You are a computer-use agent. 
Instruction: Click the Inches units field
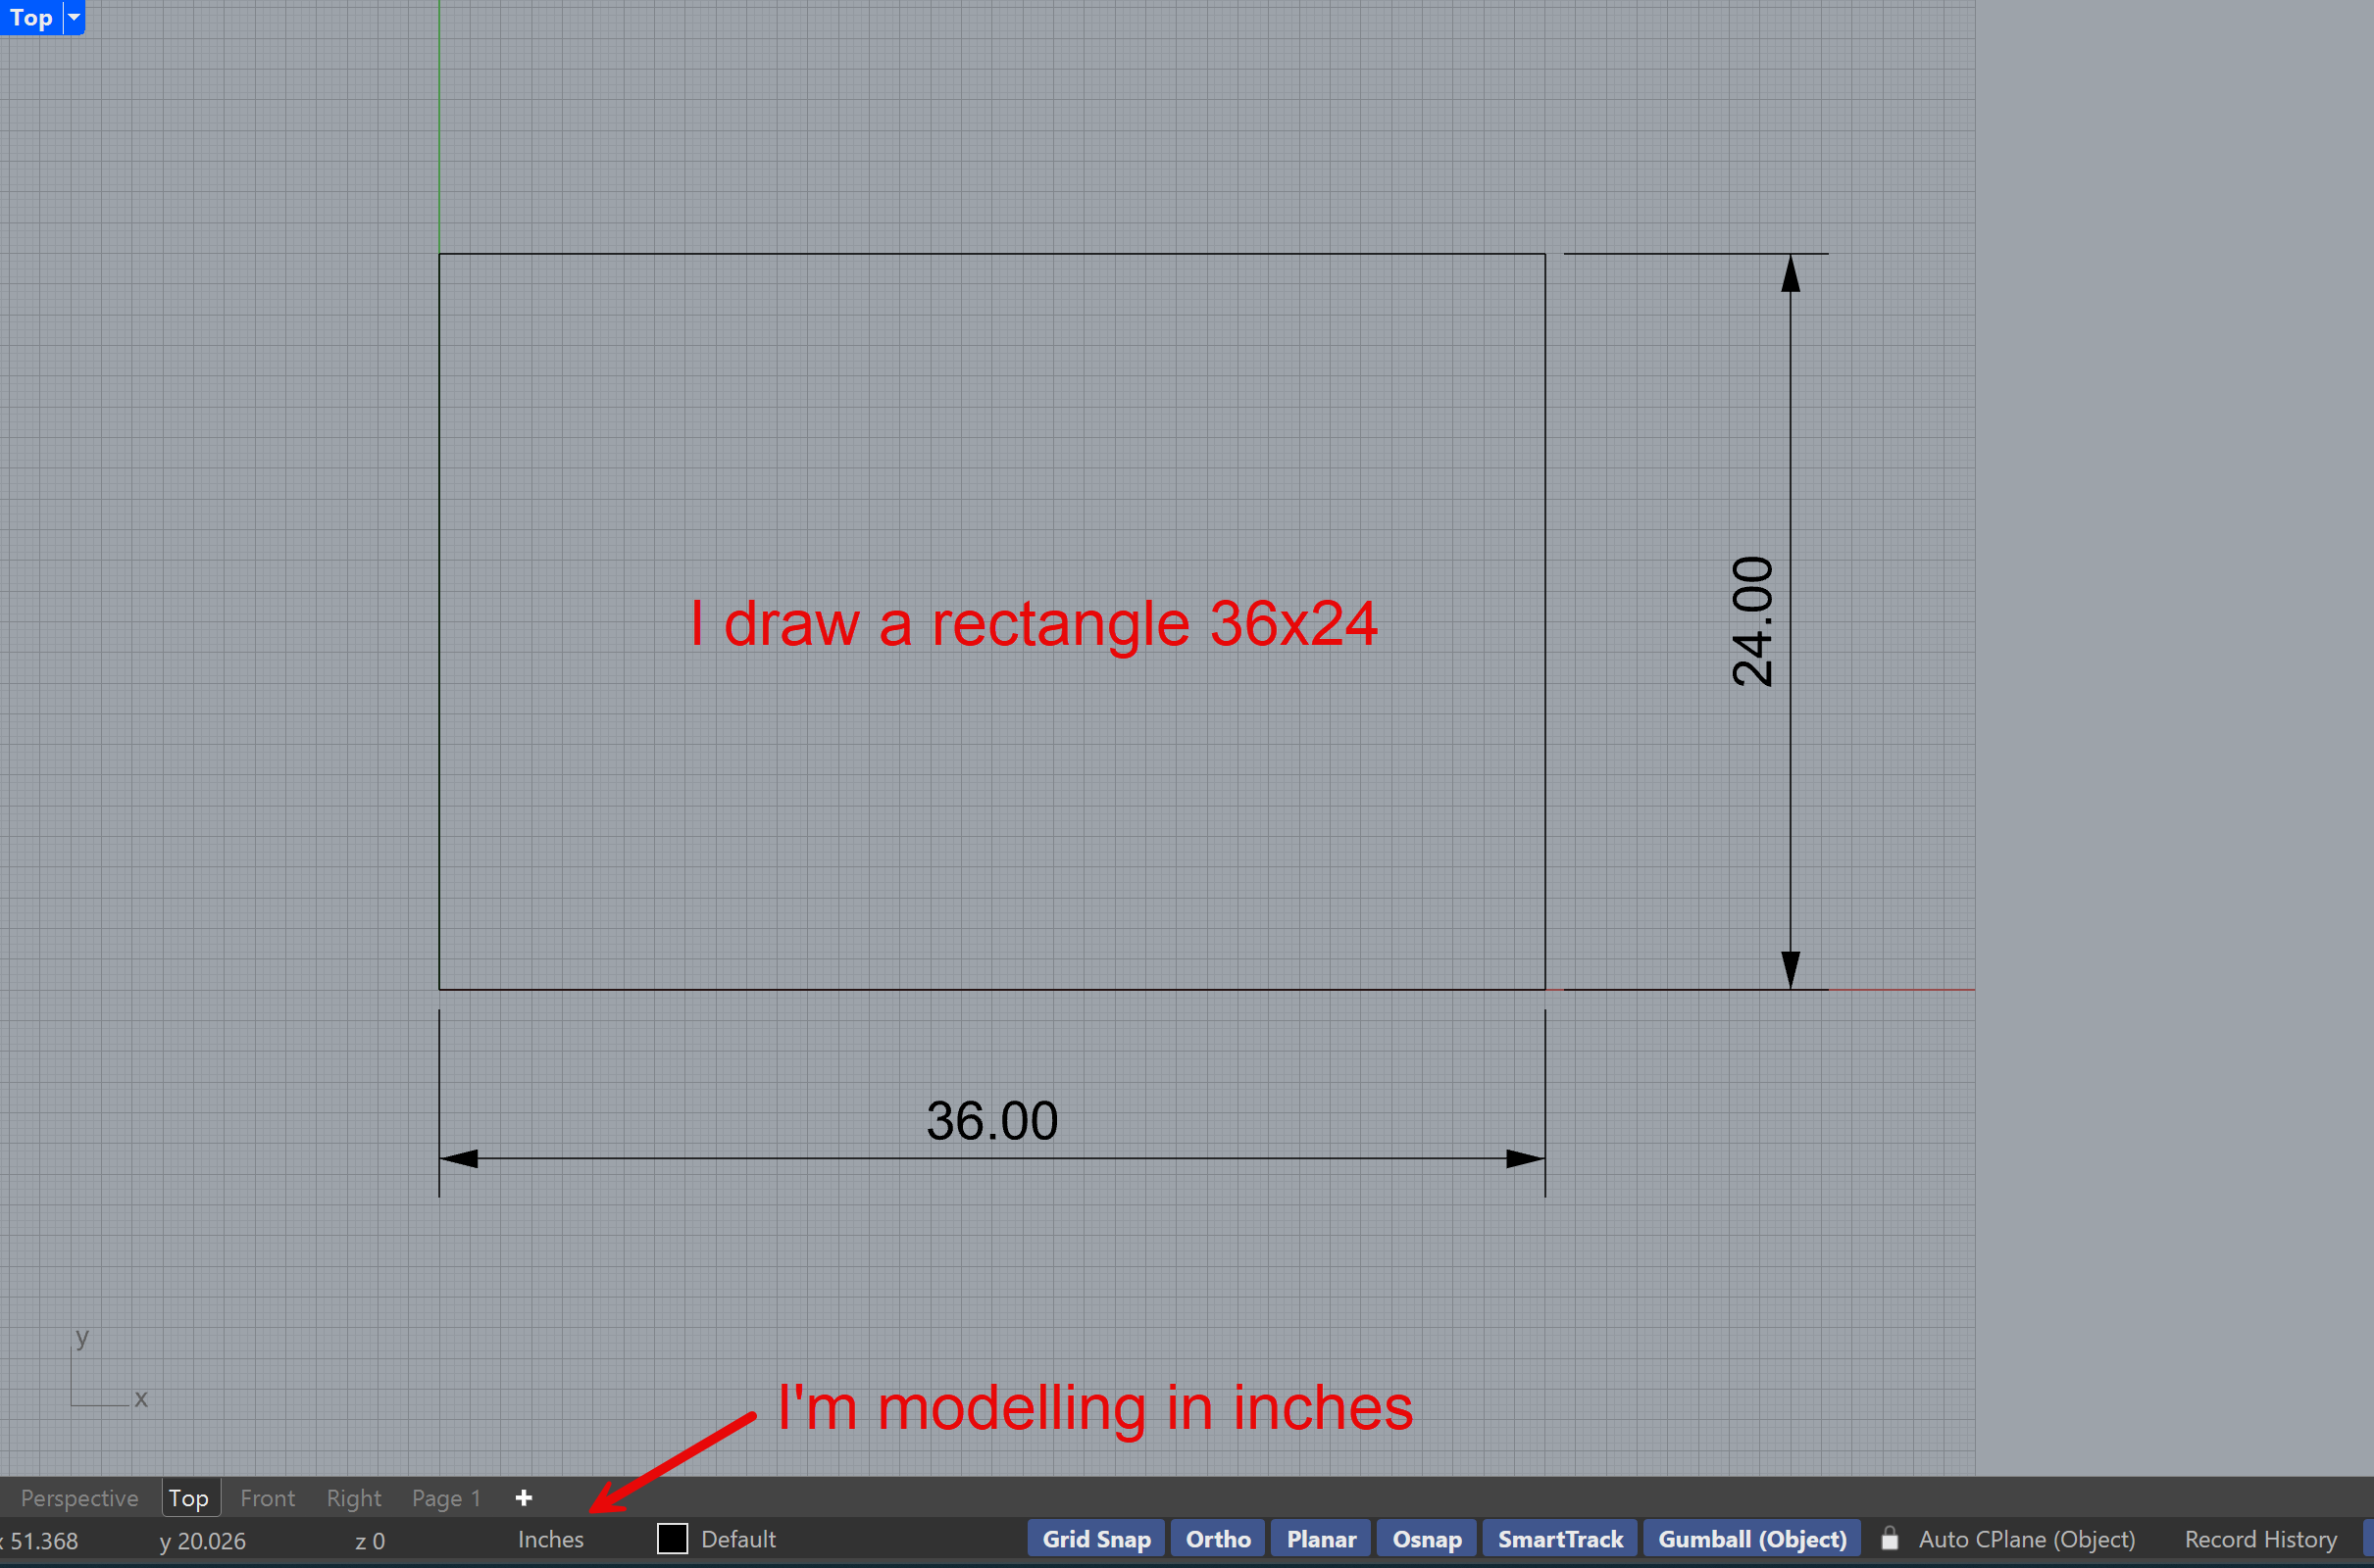pos(550,1539)
